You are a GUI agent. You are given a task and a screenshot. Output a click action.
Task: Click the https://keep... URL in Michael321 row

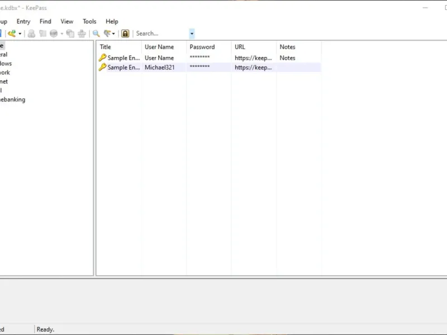[253, 68]
